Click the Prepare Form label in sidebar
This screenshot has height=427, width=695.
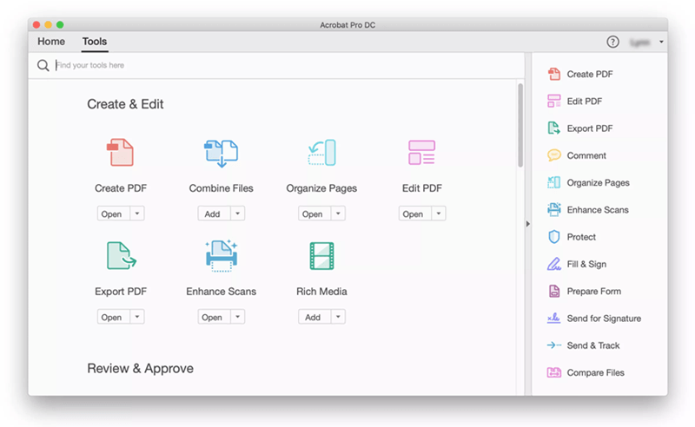(594, 292)
